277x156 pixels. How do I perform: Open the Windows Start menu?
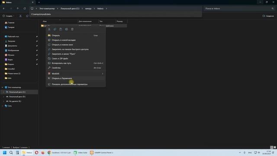click(x=5, y=153)
